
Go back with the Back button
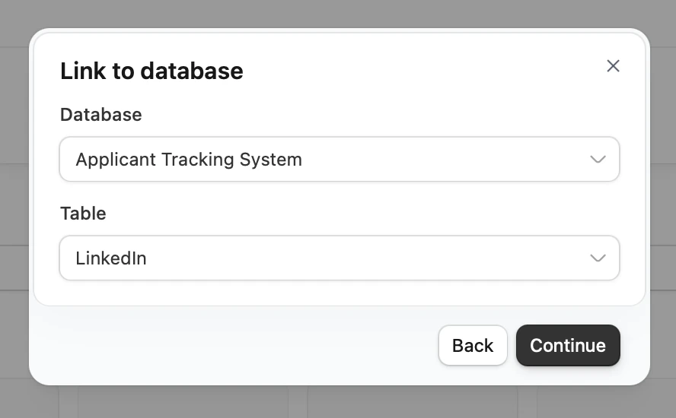tap(473, 346)
